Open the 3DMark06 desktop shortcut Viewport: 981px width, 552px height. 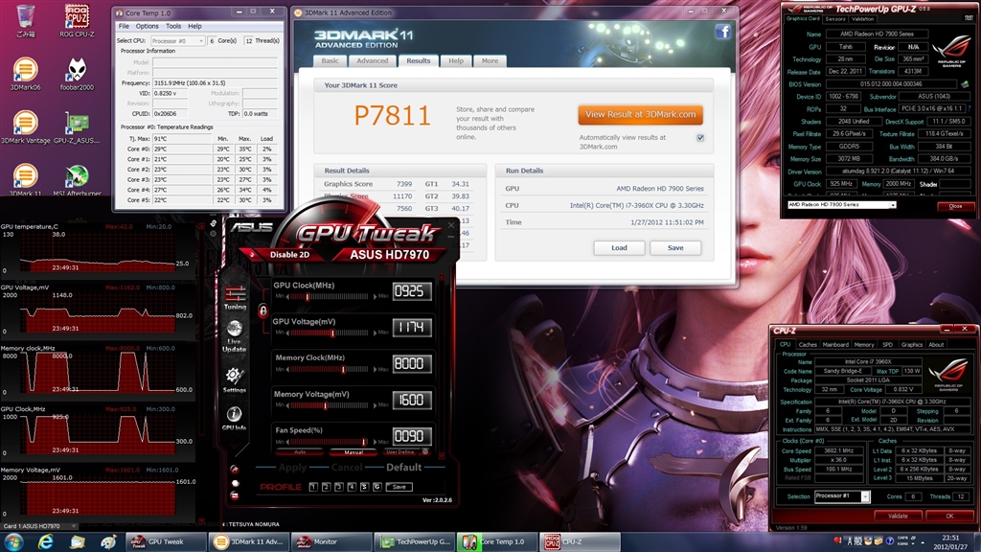coord(25,74)
